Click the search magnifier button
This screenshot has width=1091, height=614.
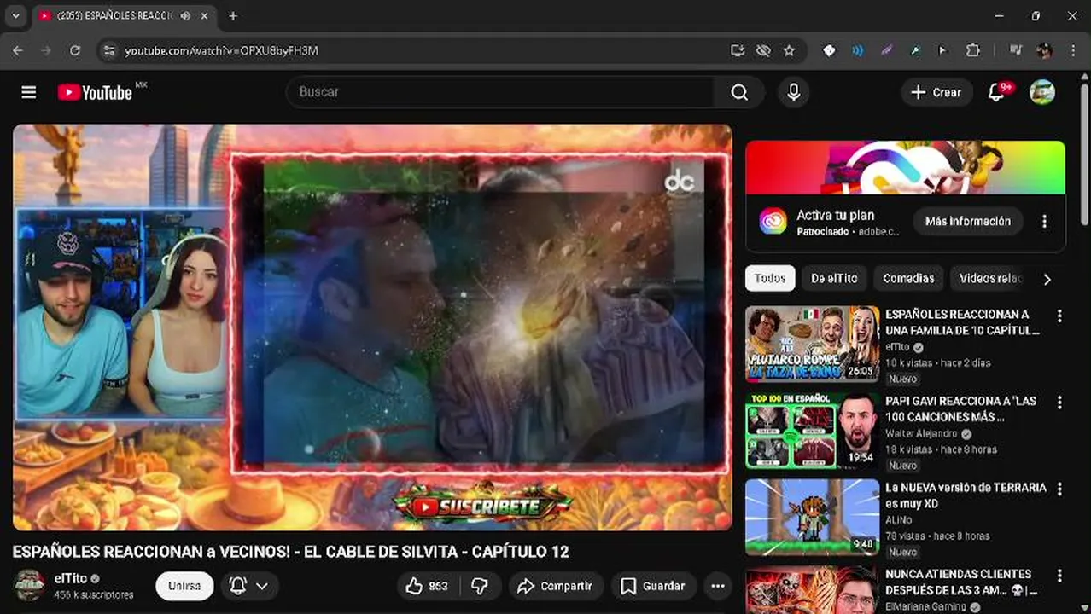click(x=739, y=92)
